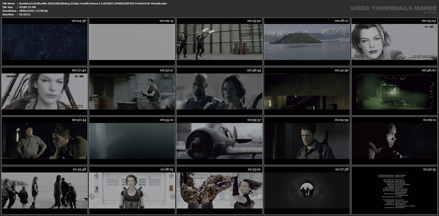Open the two men thumbnail at 00:50:44
Screen dimensions: 439x216
point(45,141)
